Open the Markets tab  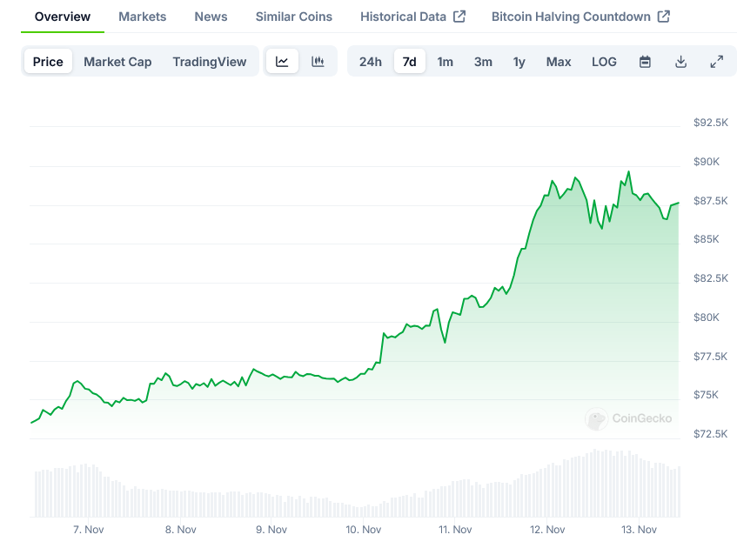point(142,17)
